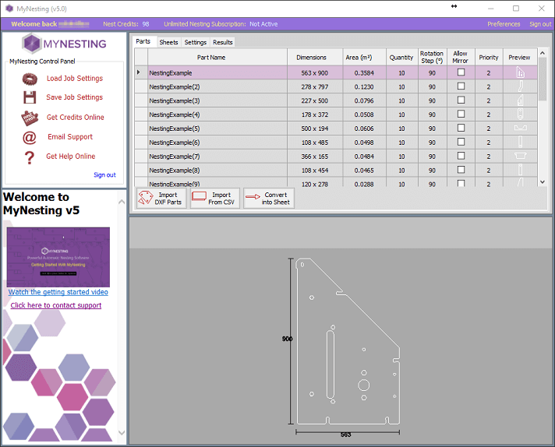Image resolution: width=555 pixels, height=447 pixels.
Task: Check Allow Mirror for NestingExample(7)
Action: pyautogui.click(x=461, y=156)
